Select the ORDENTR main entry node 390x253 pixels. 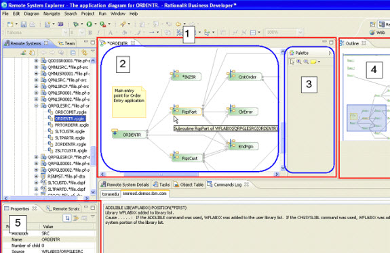(129, 134)
